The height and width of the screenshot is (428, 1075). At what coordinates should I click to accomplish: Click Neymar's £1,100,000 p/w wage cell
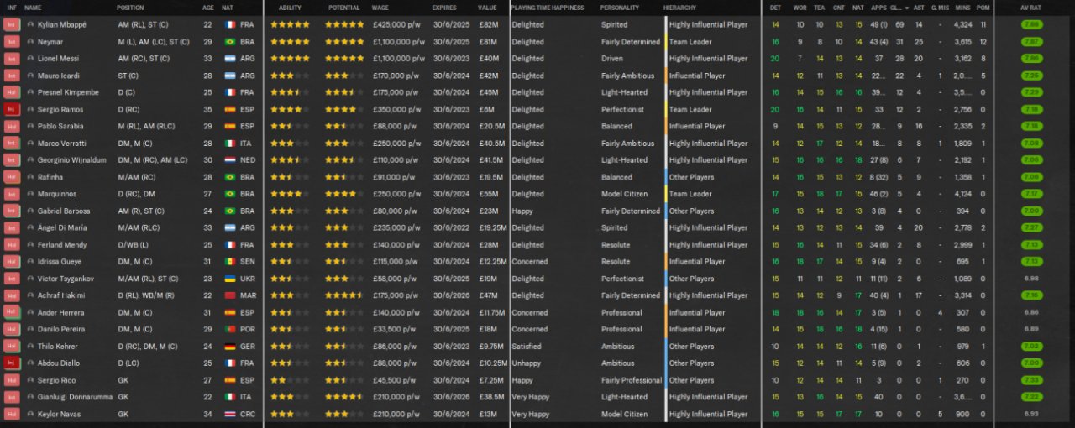coord(399,41)
